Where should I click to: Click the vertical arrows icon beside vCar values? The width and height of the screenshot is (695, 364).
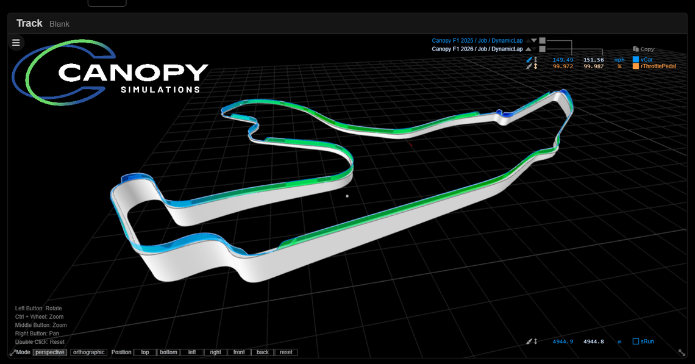(536, 60)
